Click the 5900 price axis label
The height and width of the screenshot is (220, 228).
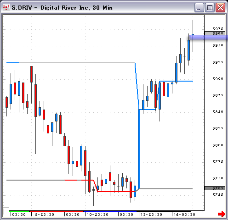218,79
